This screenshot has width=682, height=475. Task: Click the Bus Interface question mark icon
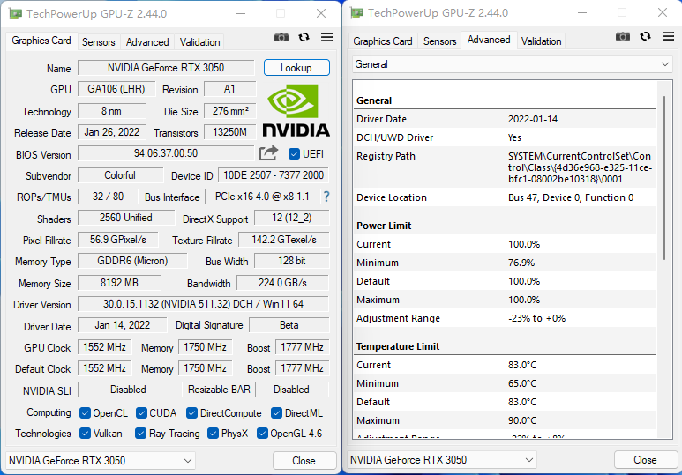[326, 197]
